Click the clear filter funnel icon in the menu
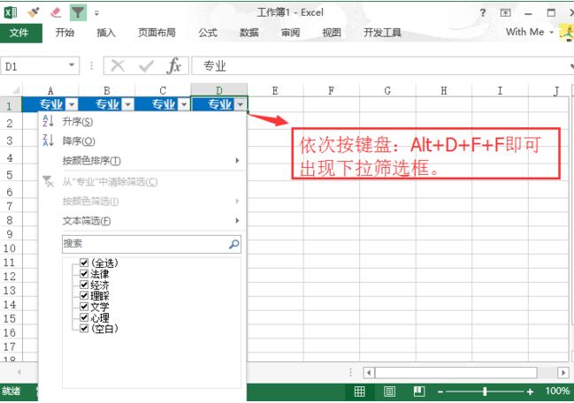 click(48, 181)
